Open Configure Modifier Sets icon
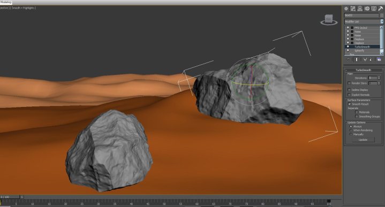 click(379, 59)
